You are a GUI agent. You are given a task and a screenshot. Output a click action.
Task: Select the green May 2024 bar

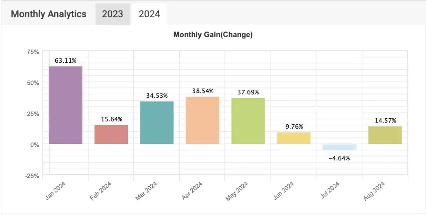[248, 121]
